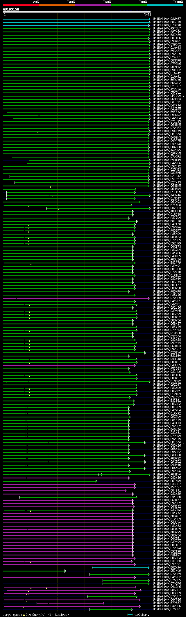Open hit UniRef100_P19568

click(x=167, y=333)
